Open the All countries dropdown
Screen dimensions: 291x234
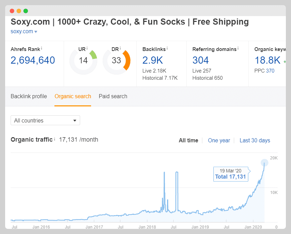point(45,120)
